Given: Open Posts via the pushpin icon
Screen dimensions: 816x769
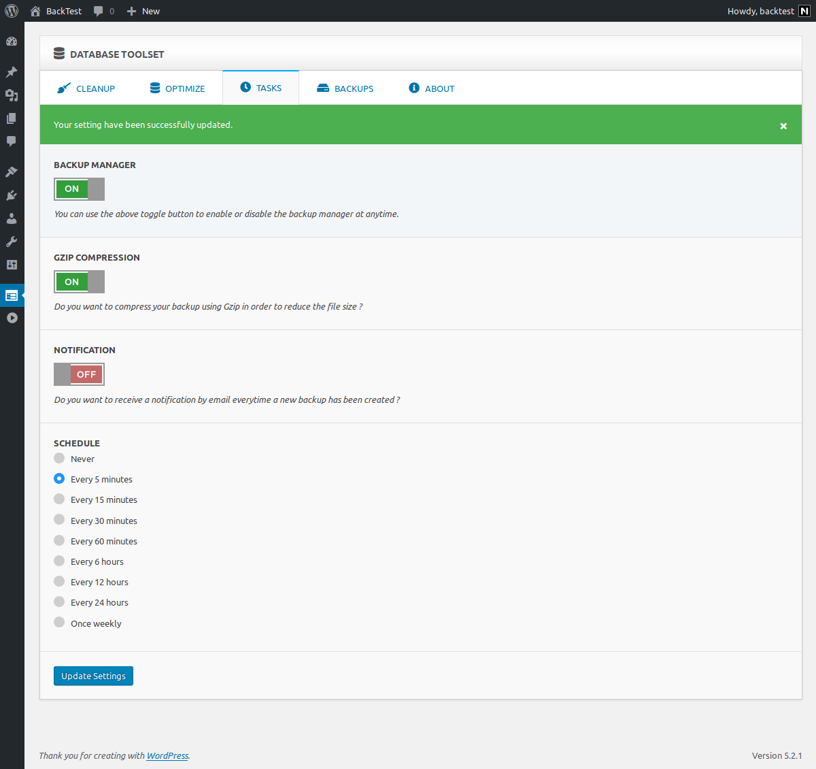Looking at the screenshot, I should [x=12, y=72].
